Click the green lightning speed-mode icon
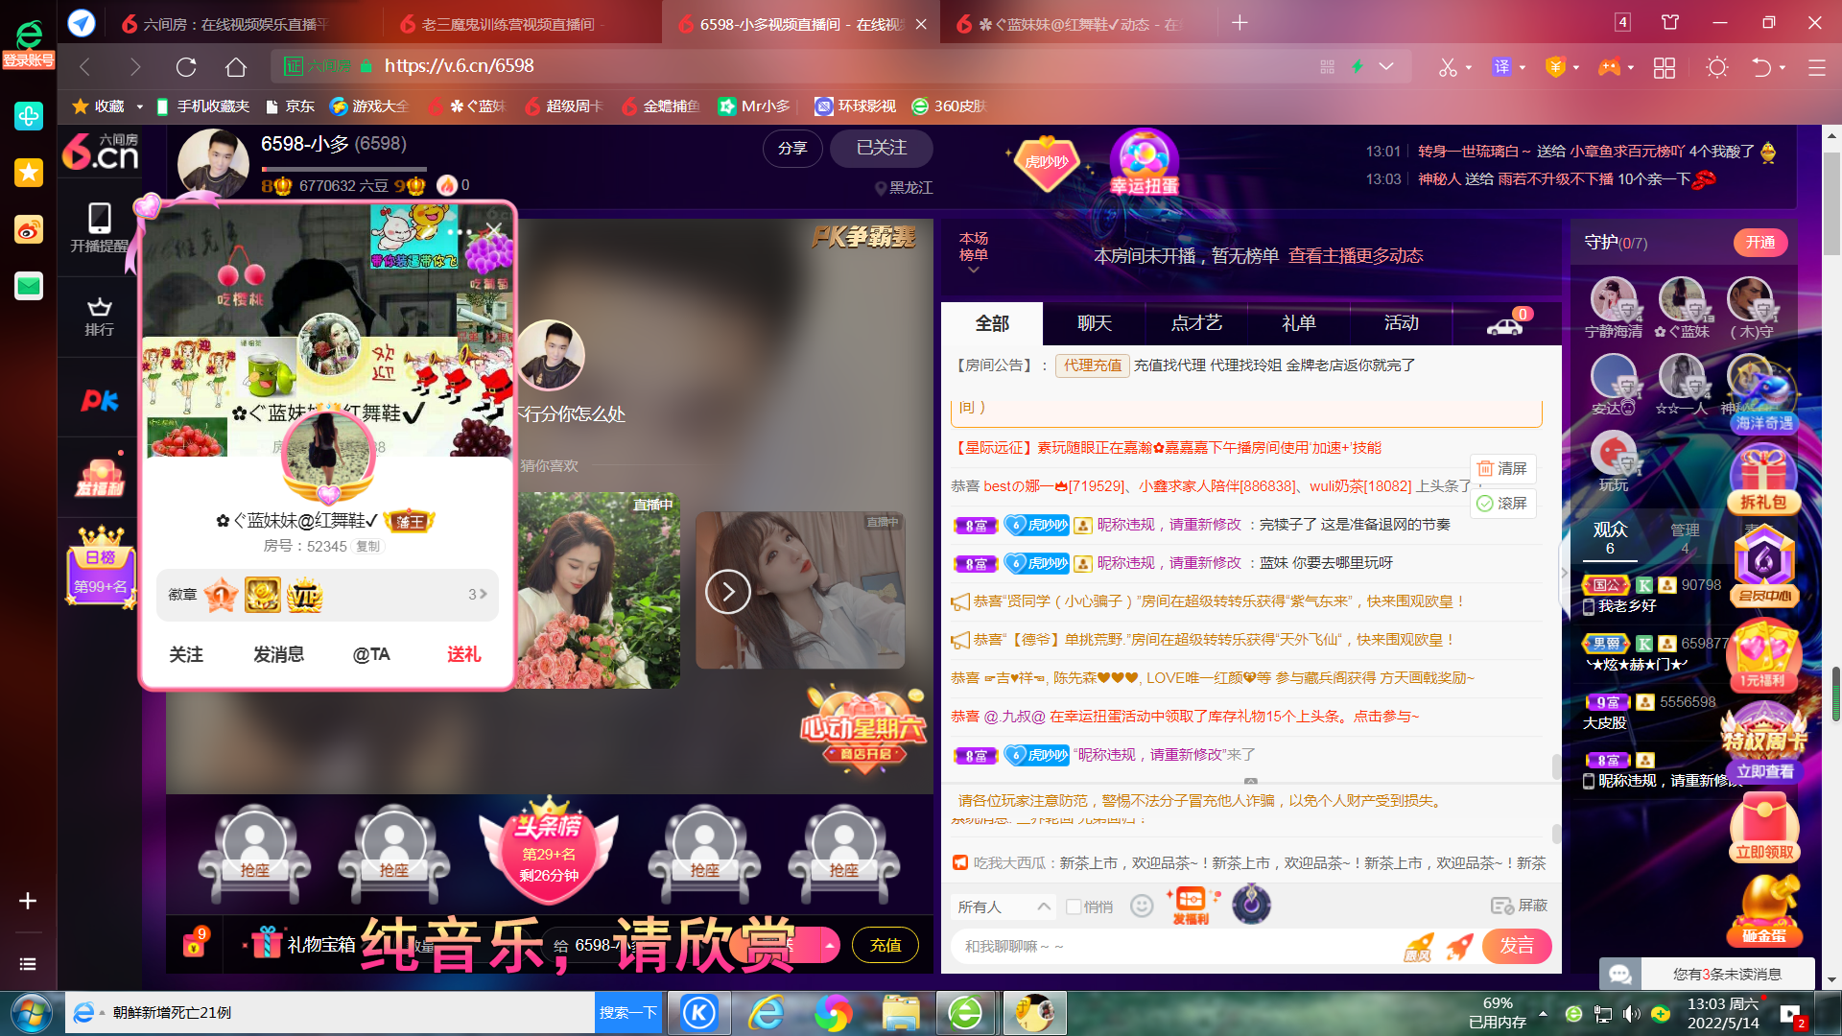The width and height of the screenshot is (1842, 1036). coord(1357,66)
